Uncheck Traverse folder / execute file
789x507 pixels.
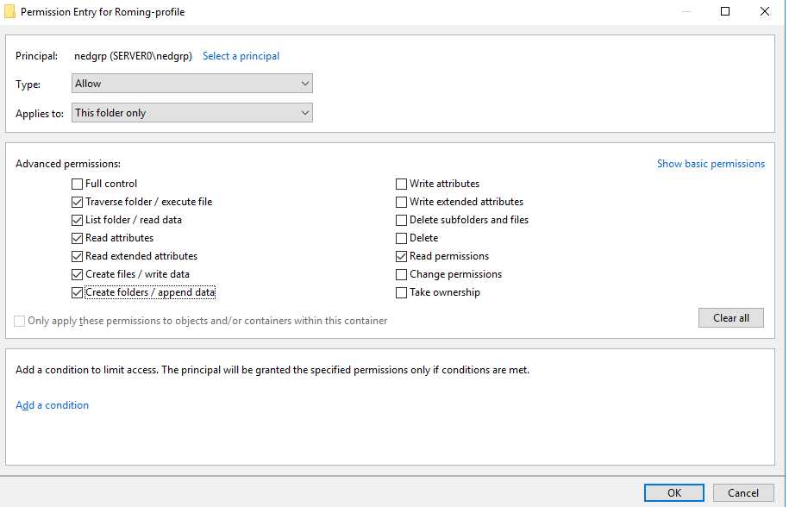[78, 202]
